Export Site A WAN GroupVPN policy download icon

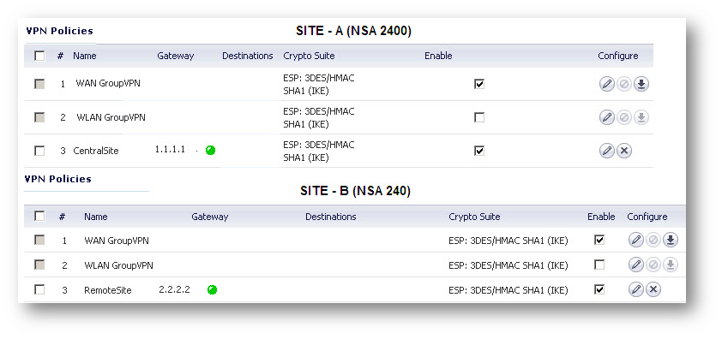click(641, 84)
